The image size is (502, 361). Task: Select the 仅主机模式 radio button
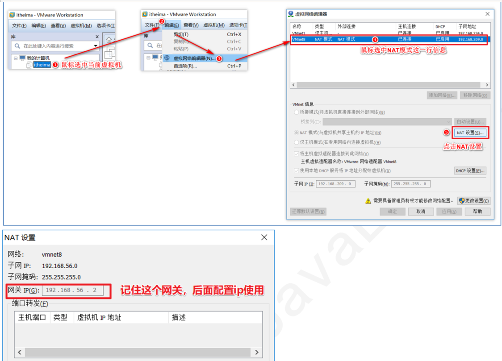click(297, 142)
